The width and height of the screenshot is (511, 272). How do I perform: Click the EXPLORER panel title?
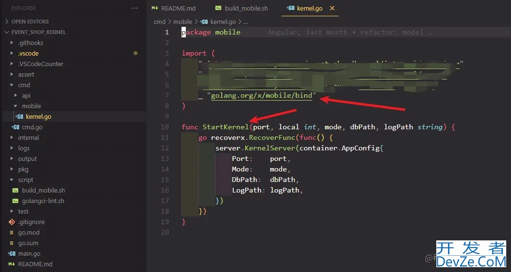(23, 8)
